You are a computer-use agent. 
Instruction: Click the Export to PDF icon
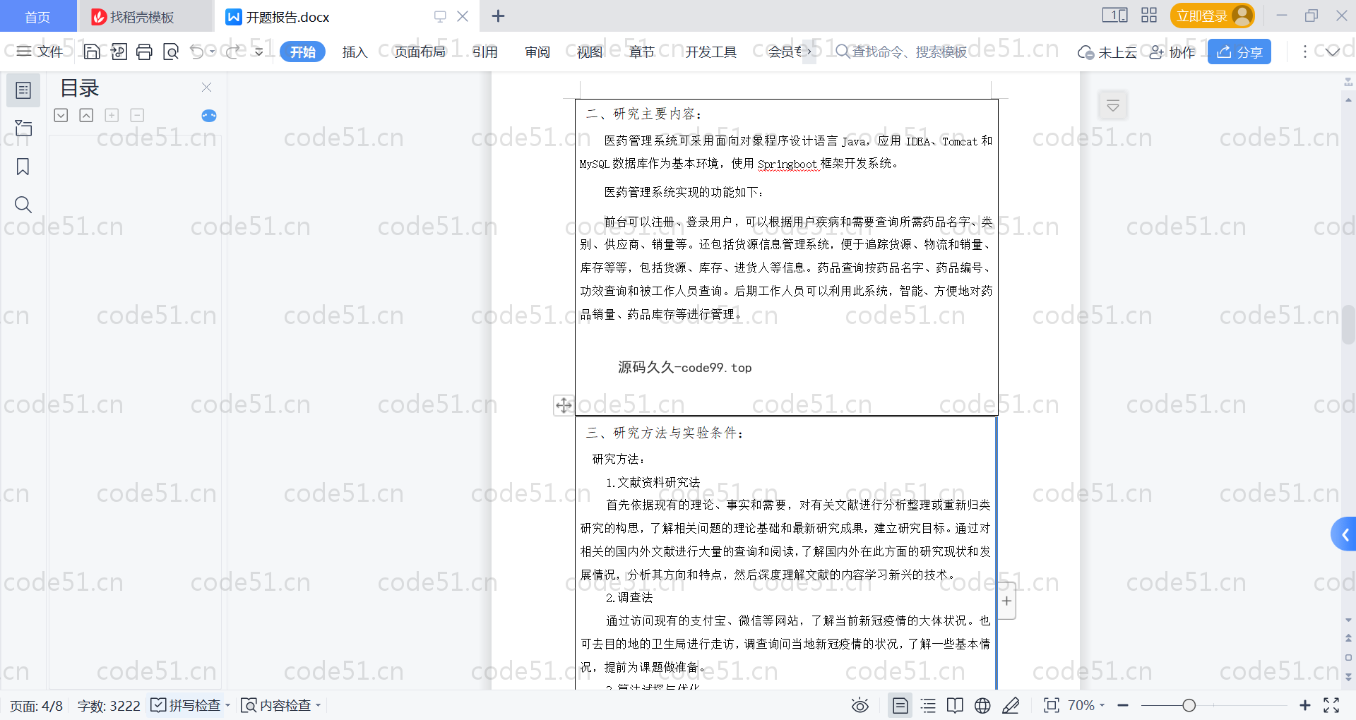[119, 52]
